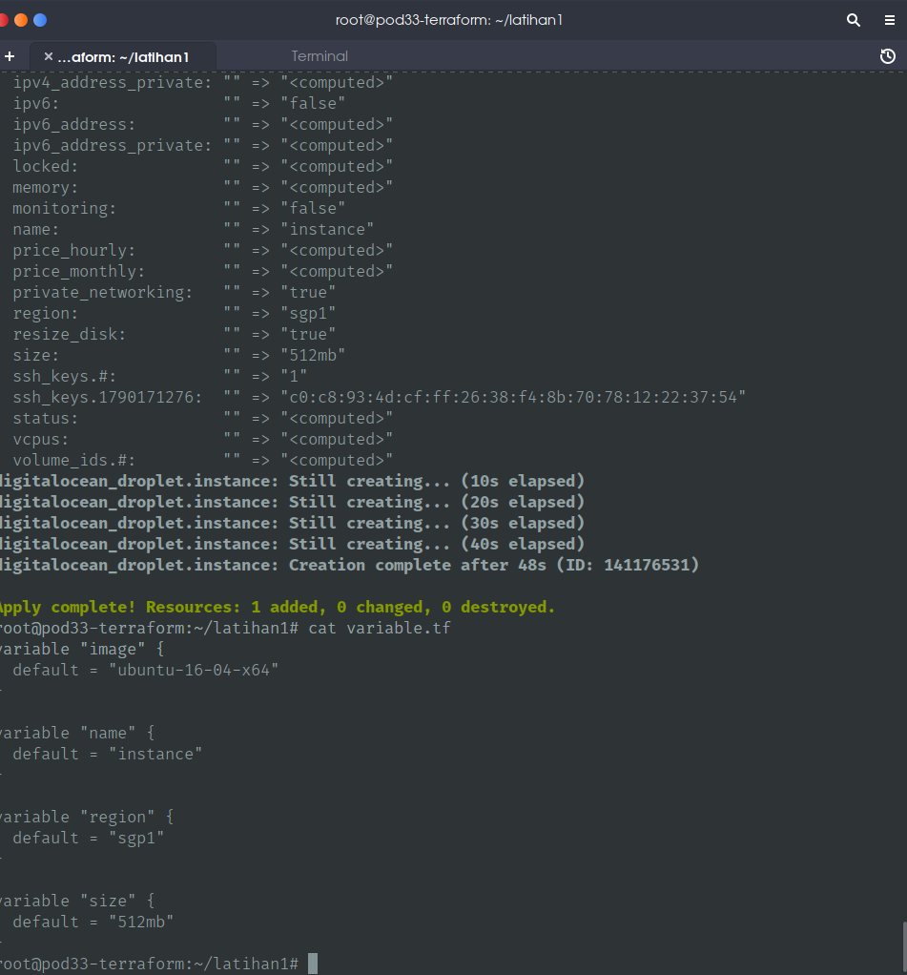
Task: Click the window title root@pod33-terraform
Action: point(448,19)
